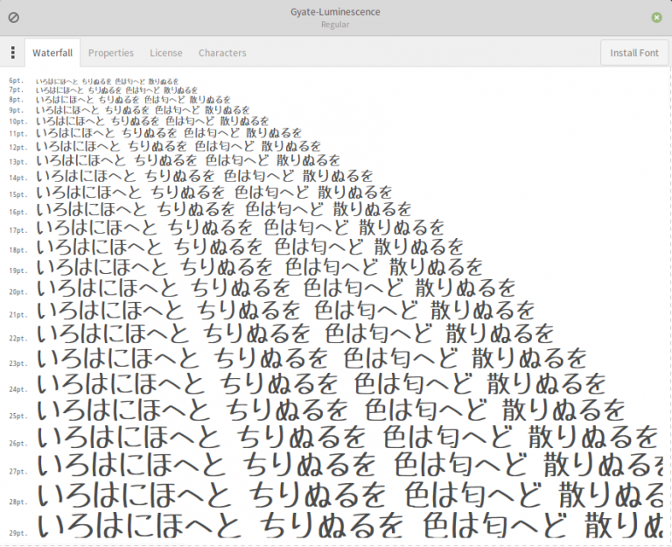Close the font viewer with the green X

(656, 17)
